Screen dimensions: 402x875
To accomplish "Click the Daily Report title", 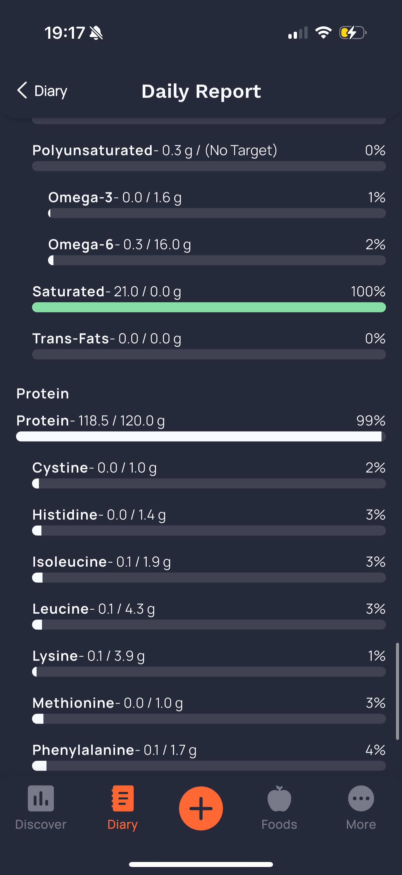I will pos(201,91).
